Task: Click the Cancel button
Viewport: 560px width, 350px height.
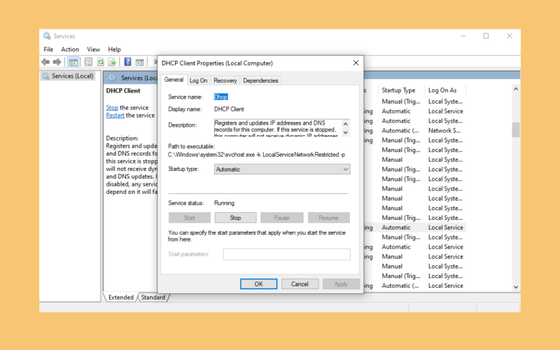Action: (x=300, y=284)
